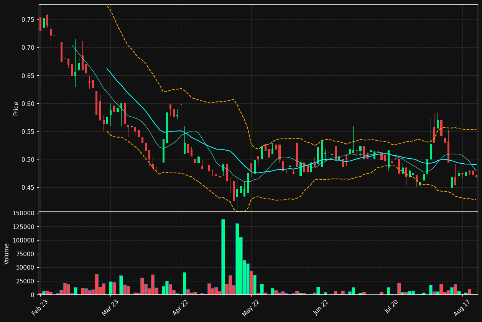The width and height of the screenshot is (482, 322).
Task: Click the Feb 23 date label
Action: [40, 307]
